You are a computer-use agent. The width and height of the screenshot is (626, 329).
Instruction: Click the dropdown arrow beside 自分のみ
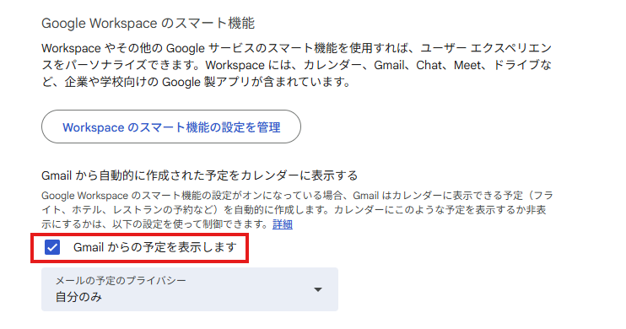point(318,289)
